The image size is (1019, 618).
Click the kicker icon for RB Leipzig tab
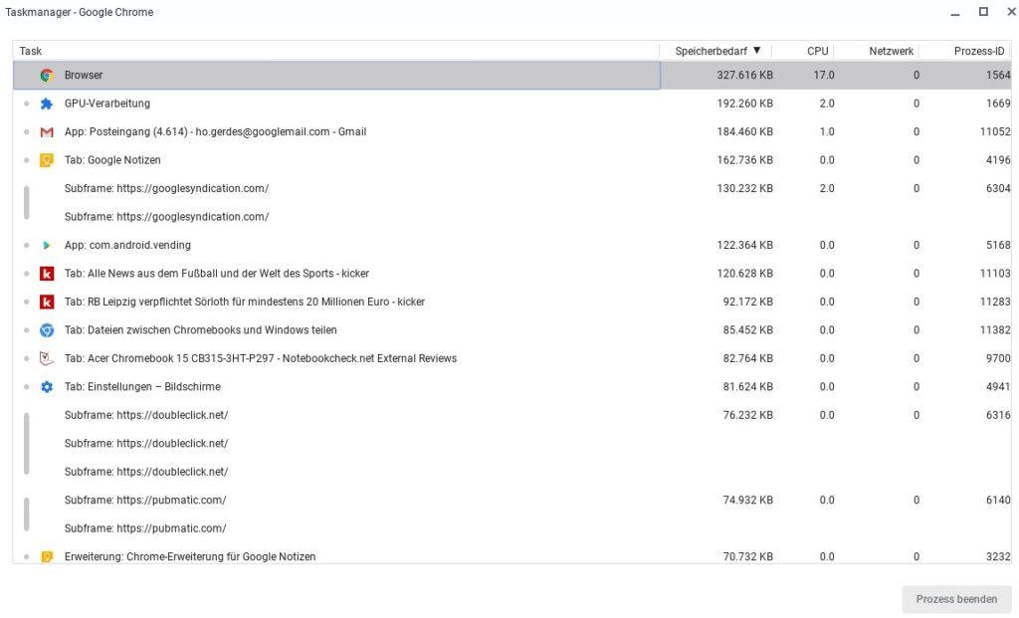click(46, 302)
